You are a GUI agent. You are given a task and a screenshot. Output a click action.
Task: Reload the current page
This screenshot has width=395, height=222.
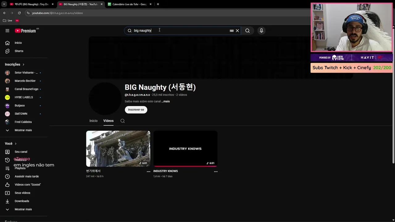[x=19, y=13]
